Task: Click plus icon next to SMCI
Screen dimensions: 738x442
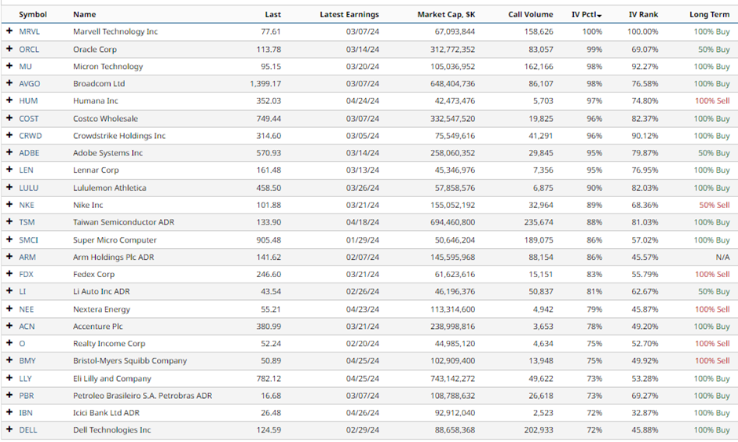Action: pos(9,239)
